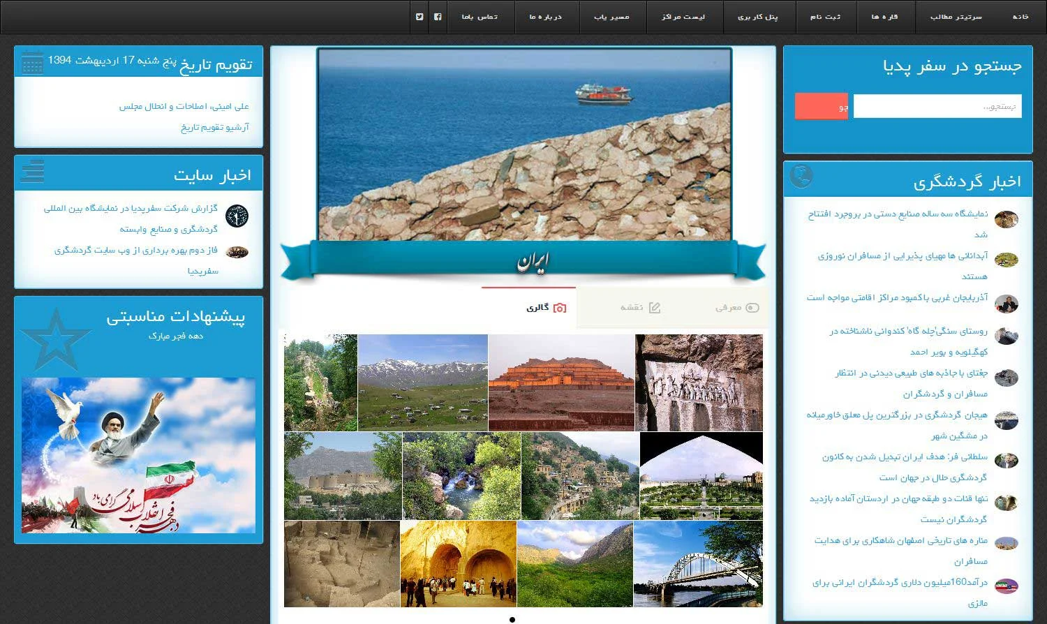Open the white arch bridge gallery photo
The height and width of the screenshot is (624, 1047).
[x=698, y=564]
